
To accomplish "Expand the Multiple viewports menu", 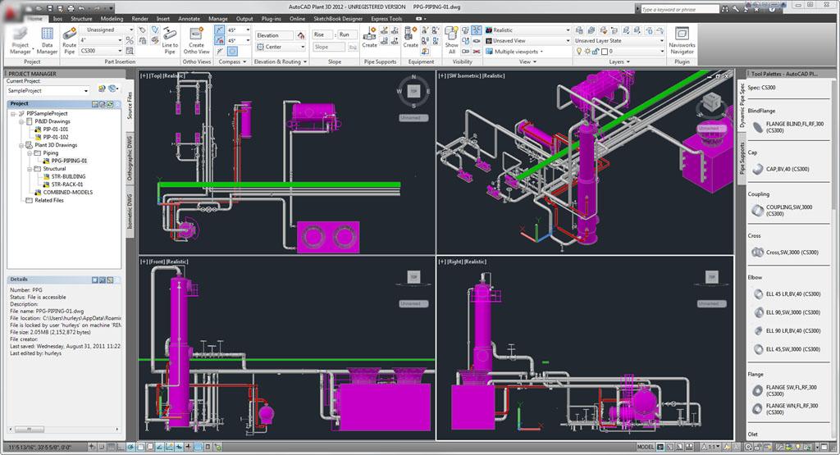I will point(514,52).
